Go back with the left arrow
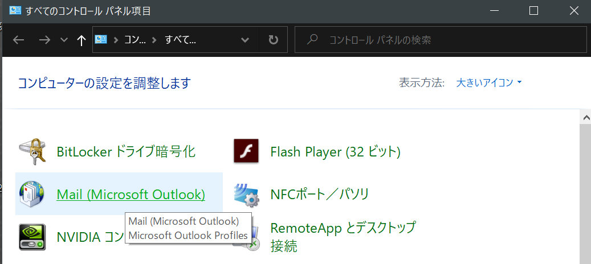This screenshot has height=264, width=591. [x=18, y=40]
